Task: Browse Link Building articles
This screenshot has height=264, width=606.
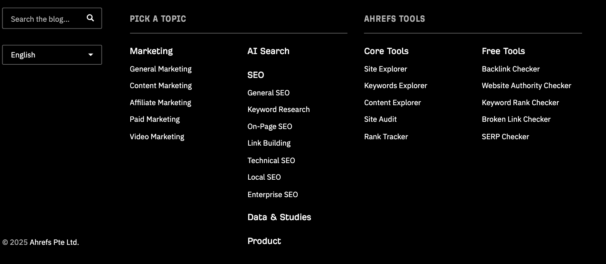Action: [x=269, y=143]
